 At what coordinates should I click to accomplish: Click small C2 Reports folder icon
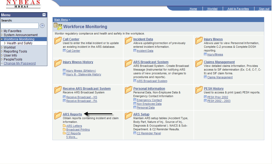point(64,133)
